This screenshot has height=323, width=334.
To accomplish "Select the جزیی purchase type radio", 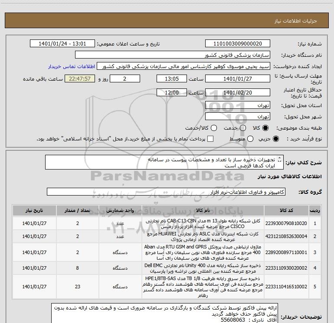I will coord(275,139).
